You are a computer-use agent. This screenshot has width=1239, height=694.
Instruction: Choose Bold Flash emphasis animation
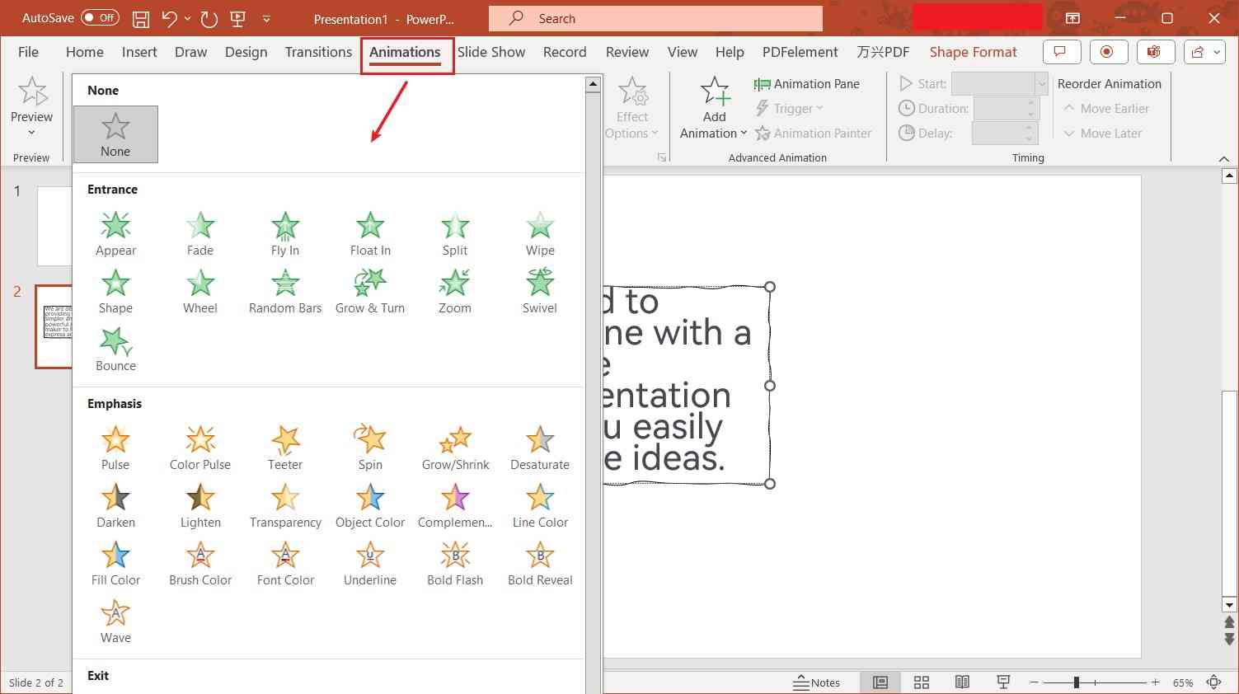[x=455, y=564]
